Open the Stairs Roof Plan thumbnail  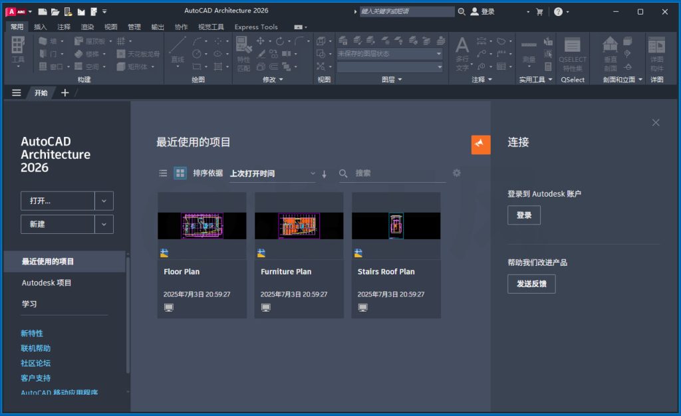point(396,225)
